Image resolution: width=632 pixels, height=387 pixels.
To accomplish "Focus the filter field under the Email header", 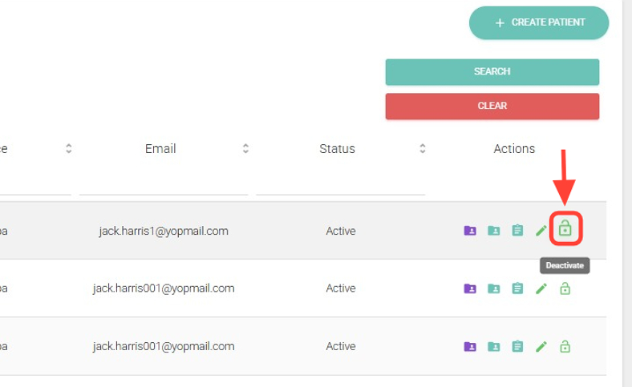I will pyautogui.click(x=164, y=183).
